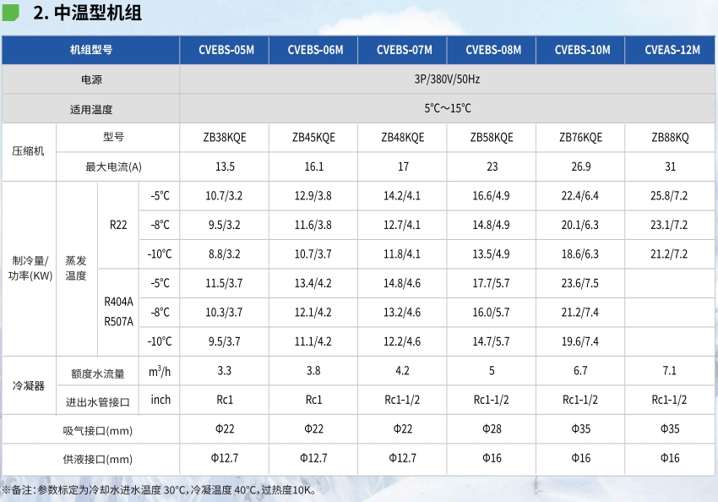Click the cell "16.6/4.9"
This screenshot has height=502, width=718.
click(491, 196)
